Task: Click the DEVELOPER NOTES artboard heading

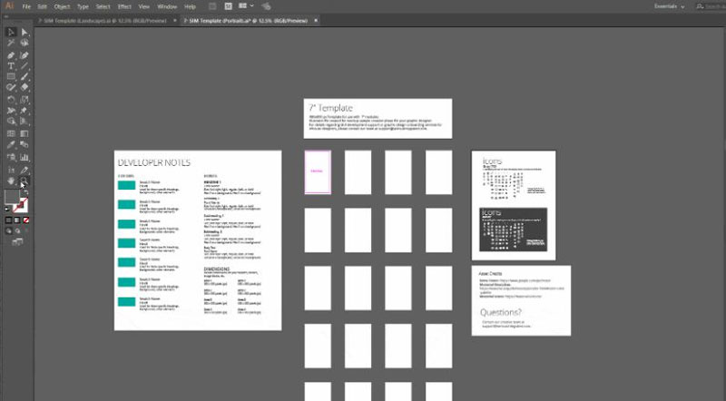Action: pos(154,163)
